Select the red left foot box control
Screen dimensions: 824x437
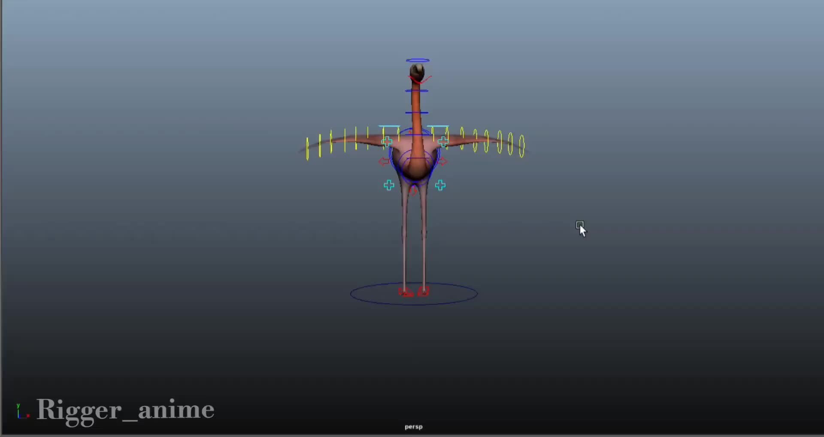(406, 291)
